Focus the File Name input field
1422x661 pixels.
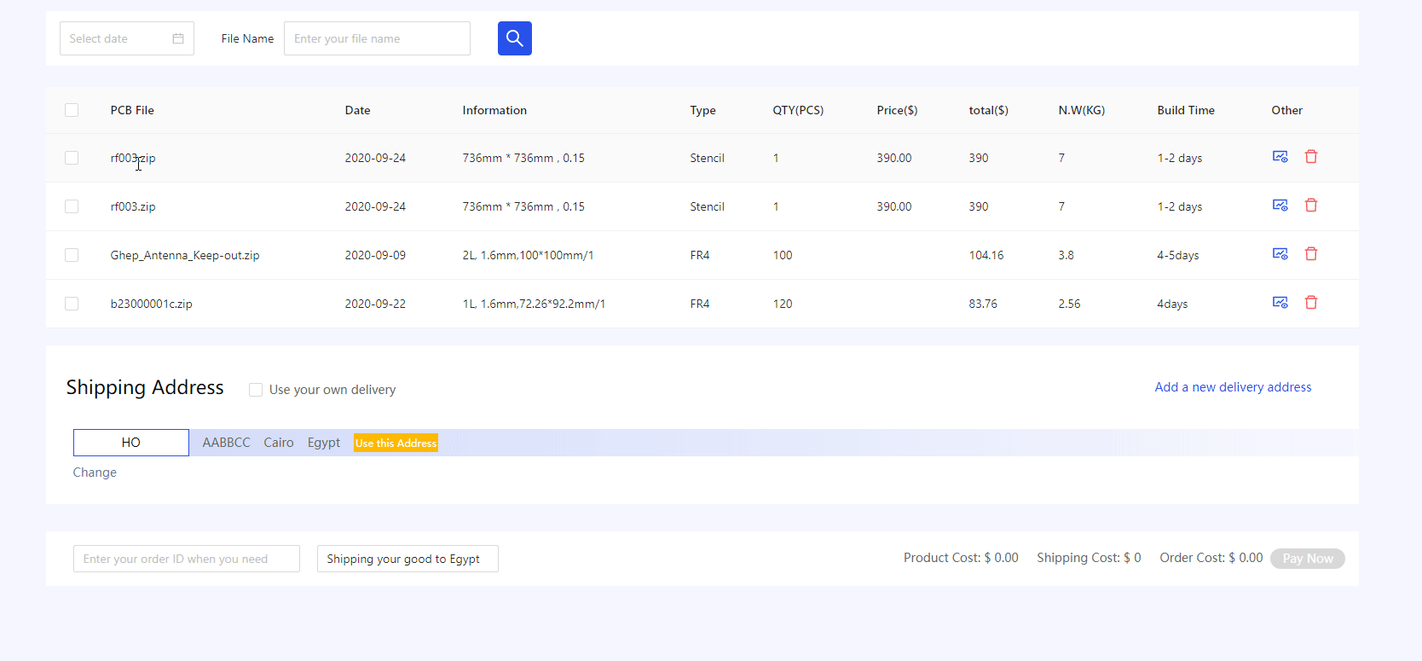377,38
